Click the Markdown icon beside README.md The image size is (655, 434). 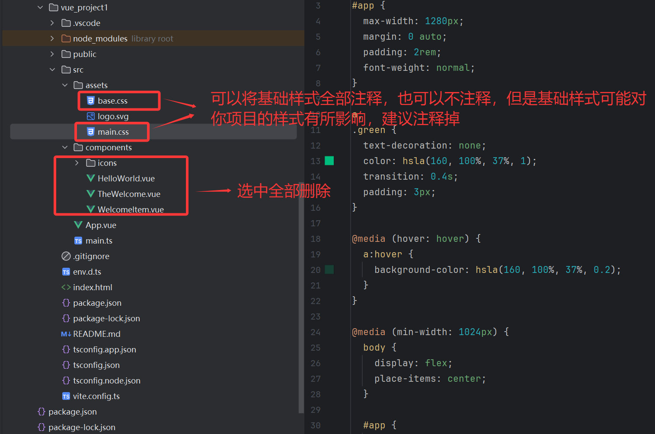66,334
